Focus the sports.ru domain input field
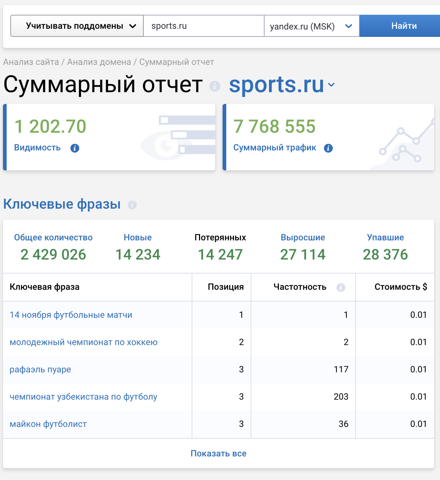Image resolution: width=440 pixels, height=480 pixels. pos(204,26)
